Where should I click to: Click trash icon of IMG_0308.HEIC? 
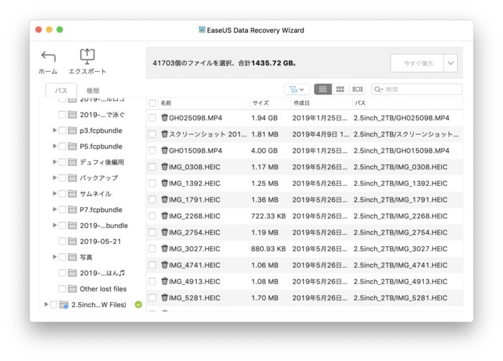[165, 167]
